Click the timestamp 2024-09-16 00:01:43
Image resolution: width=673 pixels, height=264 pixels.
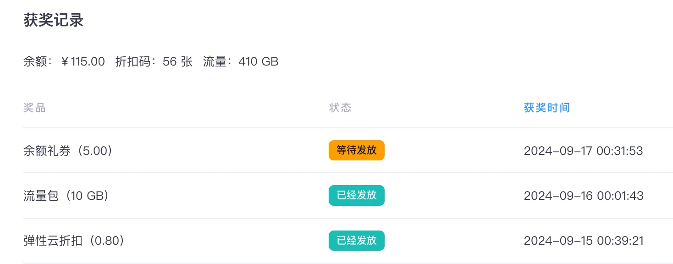click(584, 196)
